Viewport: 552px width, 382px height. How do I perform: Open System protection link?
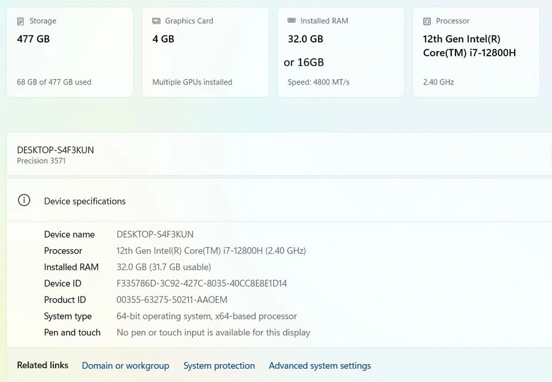point(219,365)
